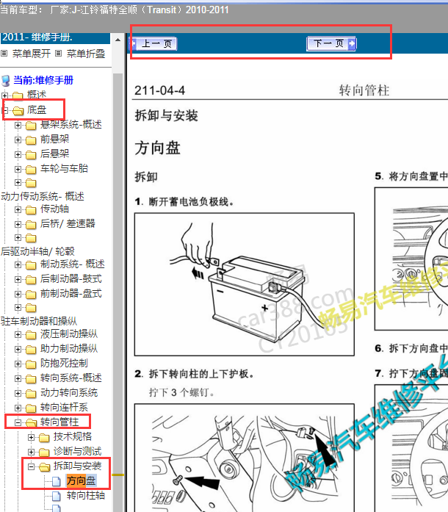This screenshot has width=448, height=512.
Task: Expand the 车轮与车胎 node
Action: click(x=18, y=169)
